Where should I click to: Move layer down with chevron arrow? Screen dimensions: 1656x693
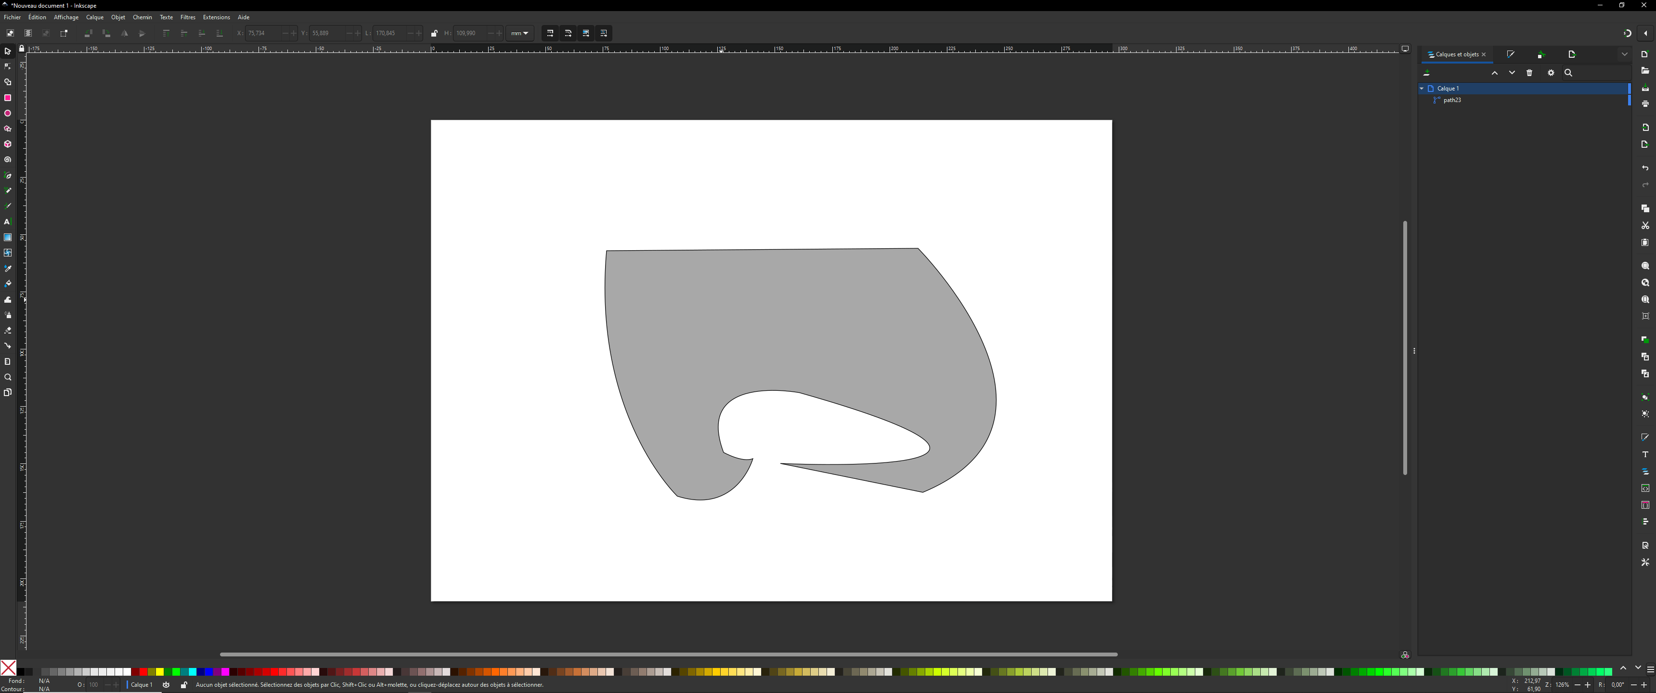tap(1512, 73)
